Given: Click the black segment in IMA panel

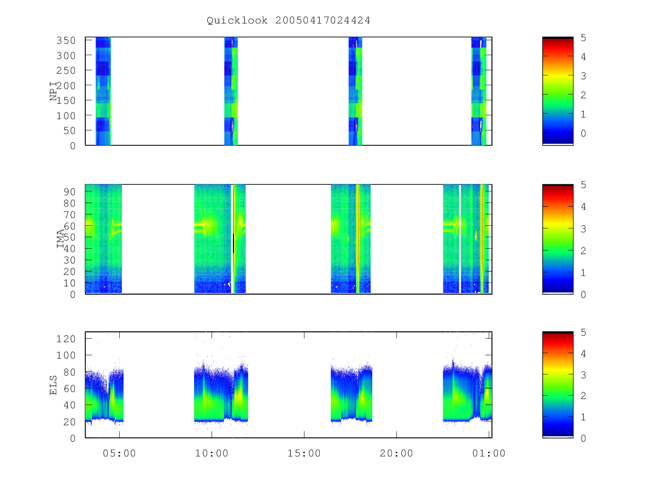Looking at the screenshot, I should 233,243.
